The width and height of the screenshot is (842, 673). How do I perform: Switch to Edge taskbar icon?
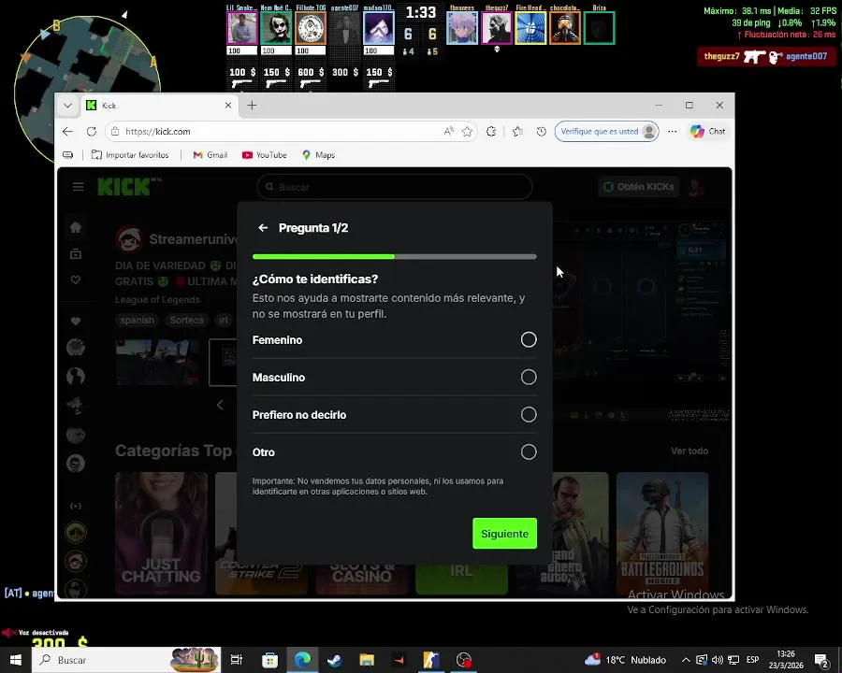(x=302, y=660)
